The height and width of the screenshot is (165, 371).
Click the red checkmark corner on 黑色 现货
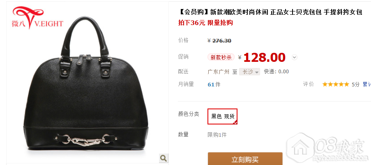click(235, 122)
